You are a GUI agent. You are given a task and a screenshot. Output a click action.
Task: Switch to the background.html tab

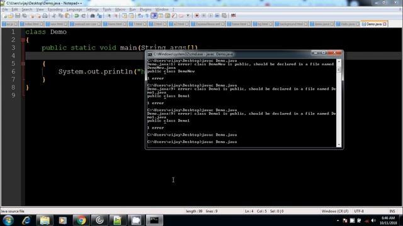(291, 24)
